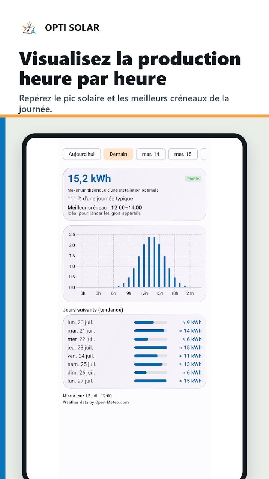
Task: Click the Fiable reliability badge
Action: [193, 179]
